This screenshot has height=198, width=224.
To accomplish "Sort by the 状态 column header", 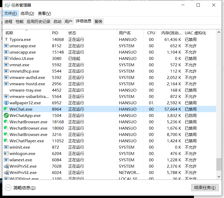I will point(92,33).
